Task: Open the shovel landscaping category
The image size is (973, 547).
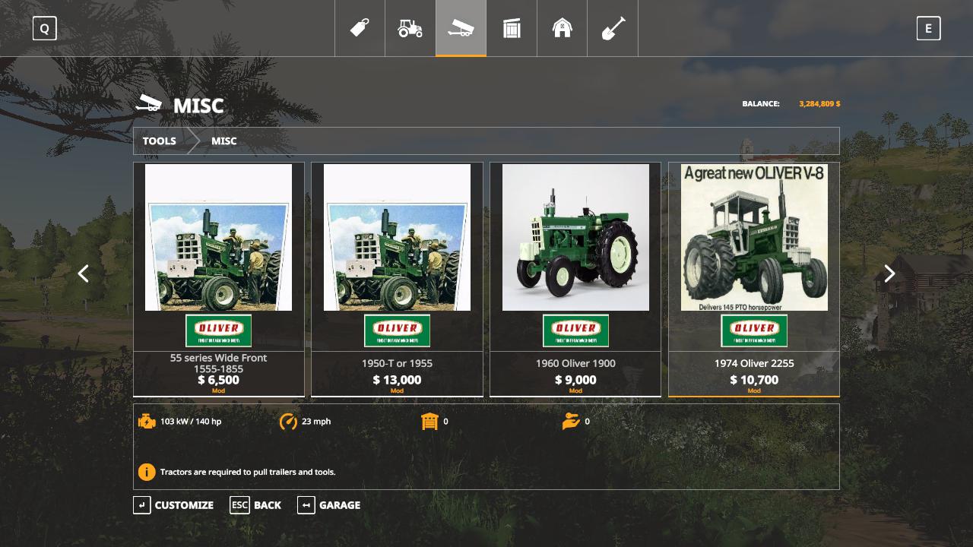Action: [613, 28]
